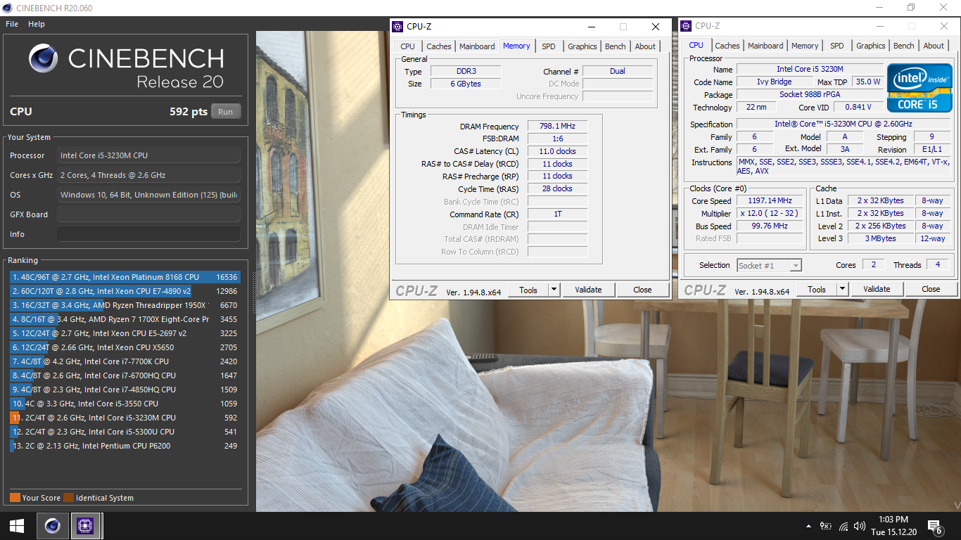Viewport: 961px width, 540px height.
Task: Click Close button in Memory CPU-Z window
Action: pyautogui.click(x=642, y=290)
